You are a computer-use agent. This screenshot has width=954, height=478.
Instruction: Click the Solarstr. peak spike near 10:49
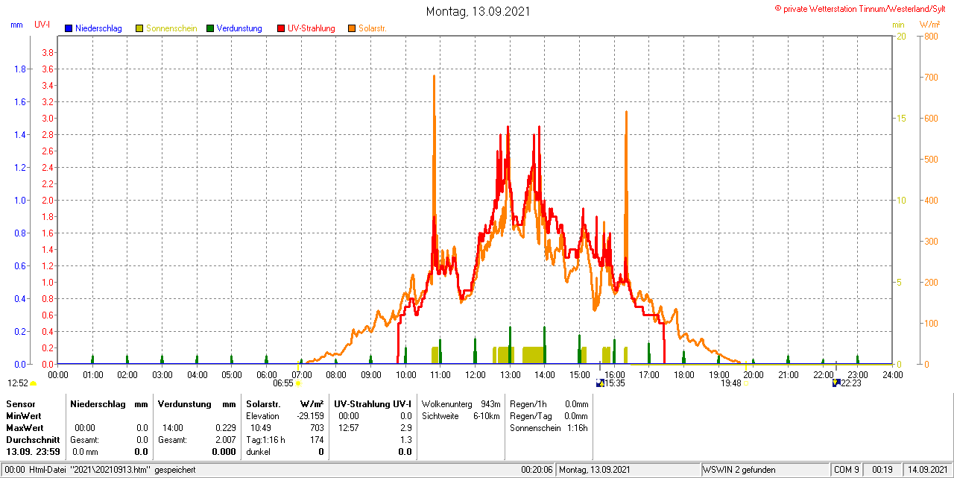pos(434,78)
